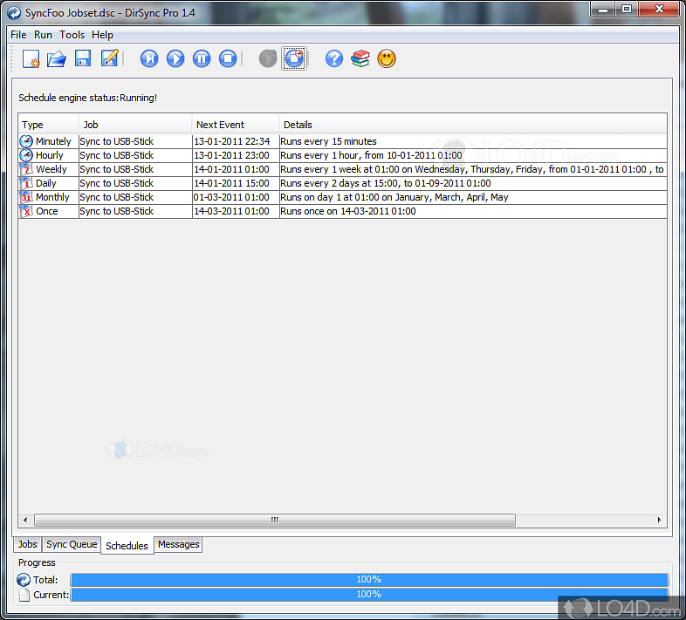Sort by the Details column header
Screen dimensions: 686x620
(473, 125)
